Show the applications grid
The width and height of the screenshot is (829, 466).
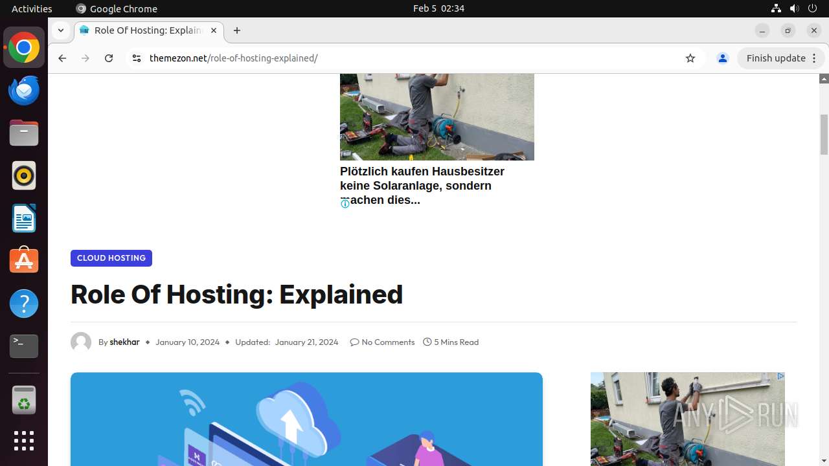click(24, 441)
